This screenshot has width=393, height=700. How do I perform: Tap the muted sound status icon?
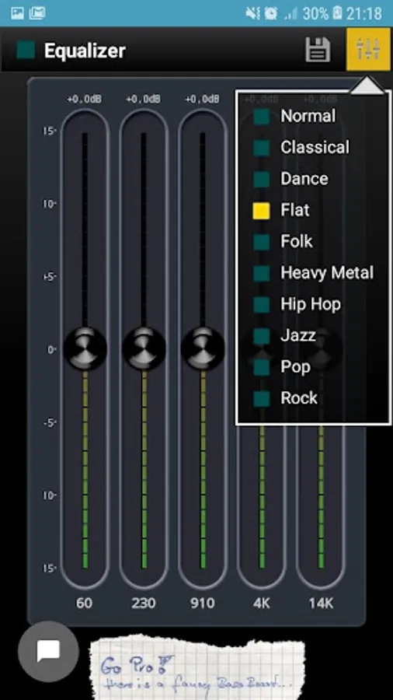[252, 13]
